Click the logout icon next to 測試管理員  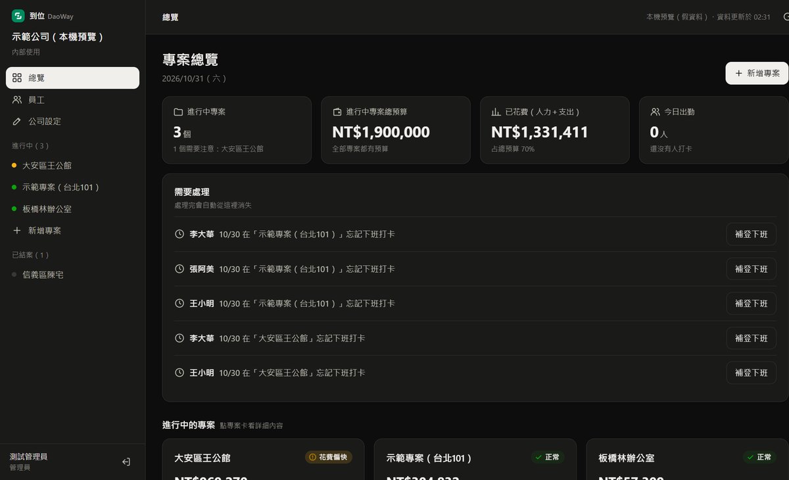point(126,462)
